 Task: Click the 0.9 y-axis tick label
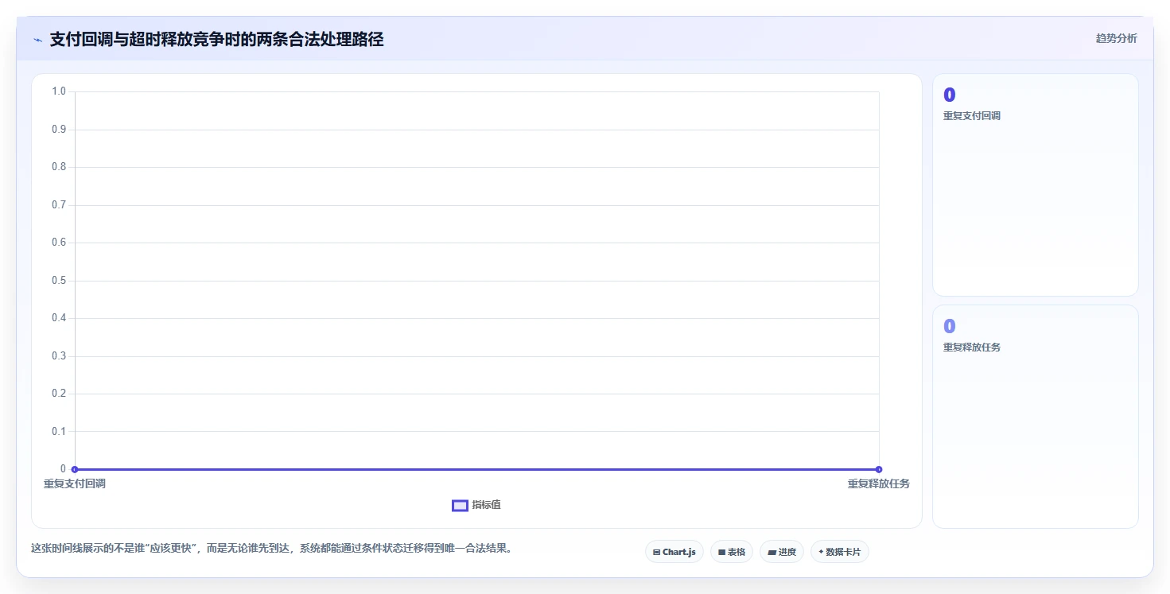[59, 130]
